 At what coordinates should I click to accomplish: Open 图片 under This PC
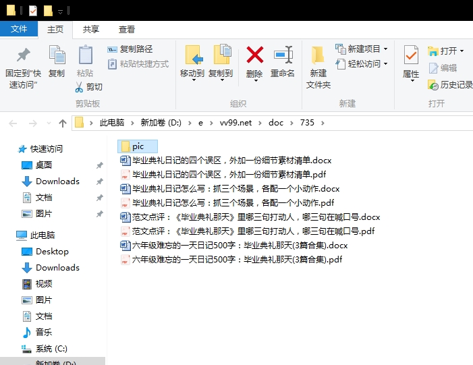37,300
